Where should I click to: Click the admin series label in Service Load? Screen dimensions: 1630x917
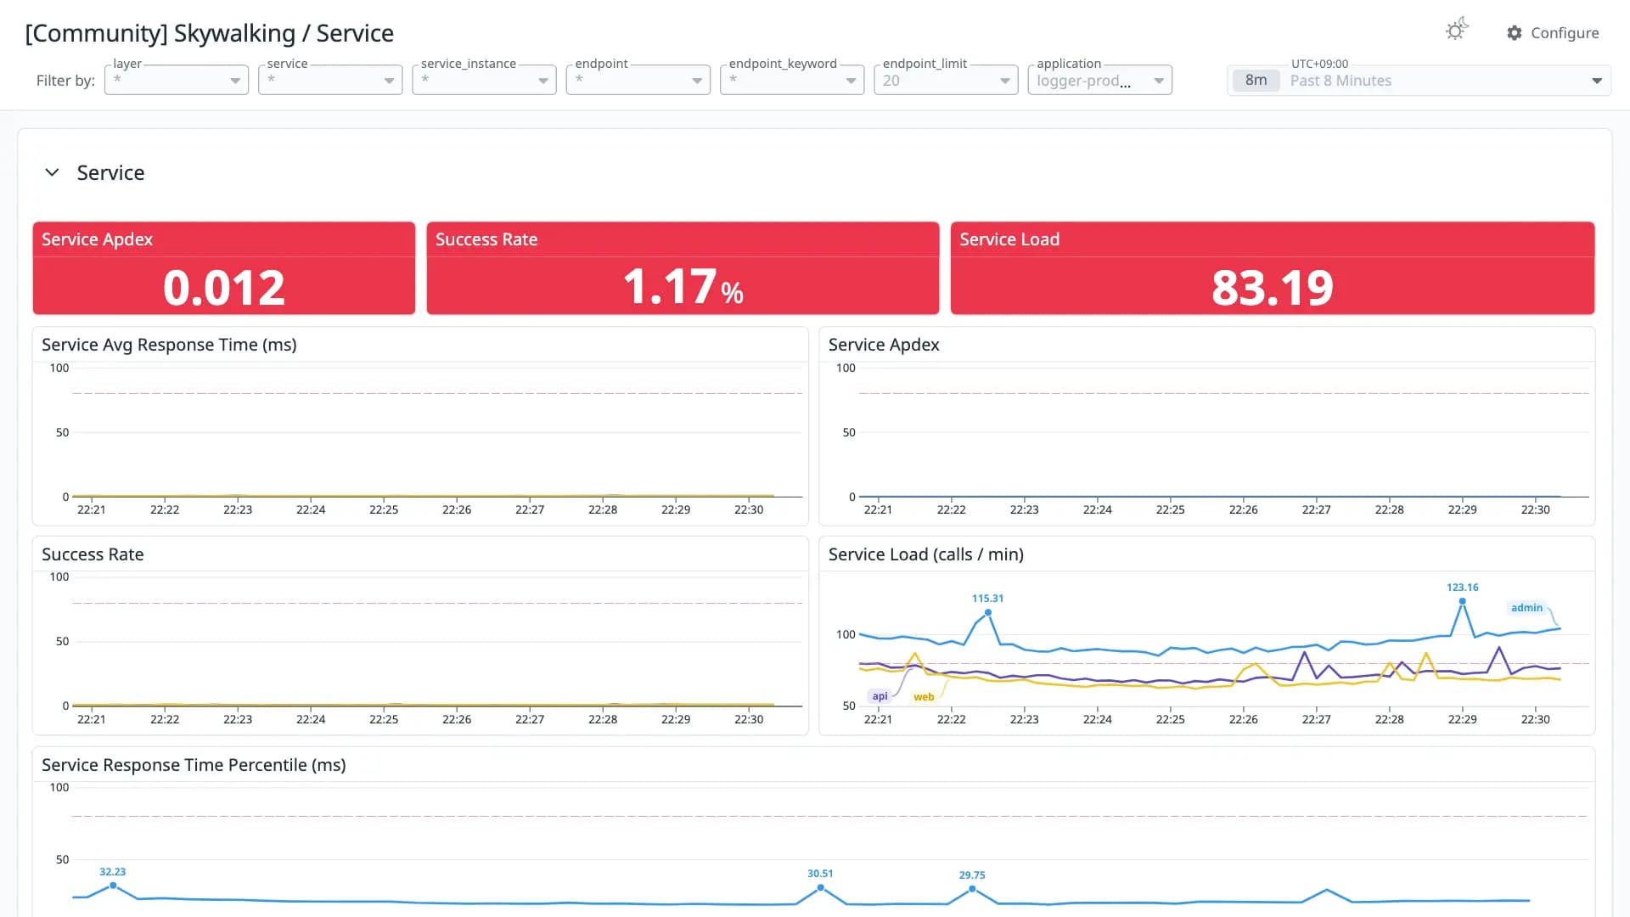click(x=1526, y=608)
